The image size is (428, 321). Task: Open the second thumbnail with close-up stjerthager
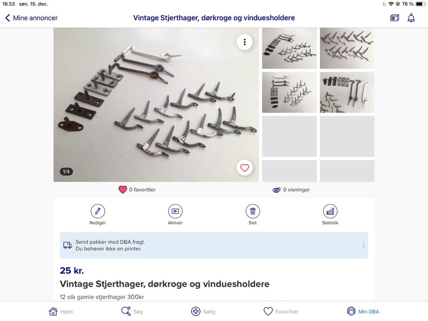[347, 48]
